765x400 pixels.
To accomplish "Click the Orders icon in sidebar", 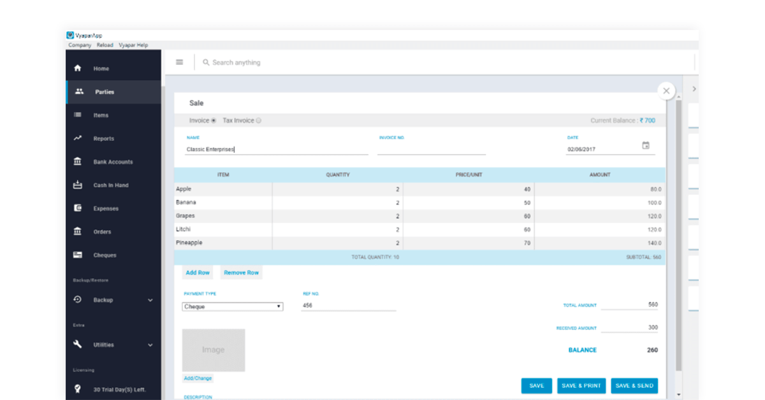I will pos(78,231).
